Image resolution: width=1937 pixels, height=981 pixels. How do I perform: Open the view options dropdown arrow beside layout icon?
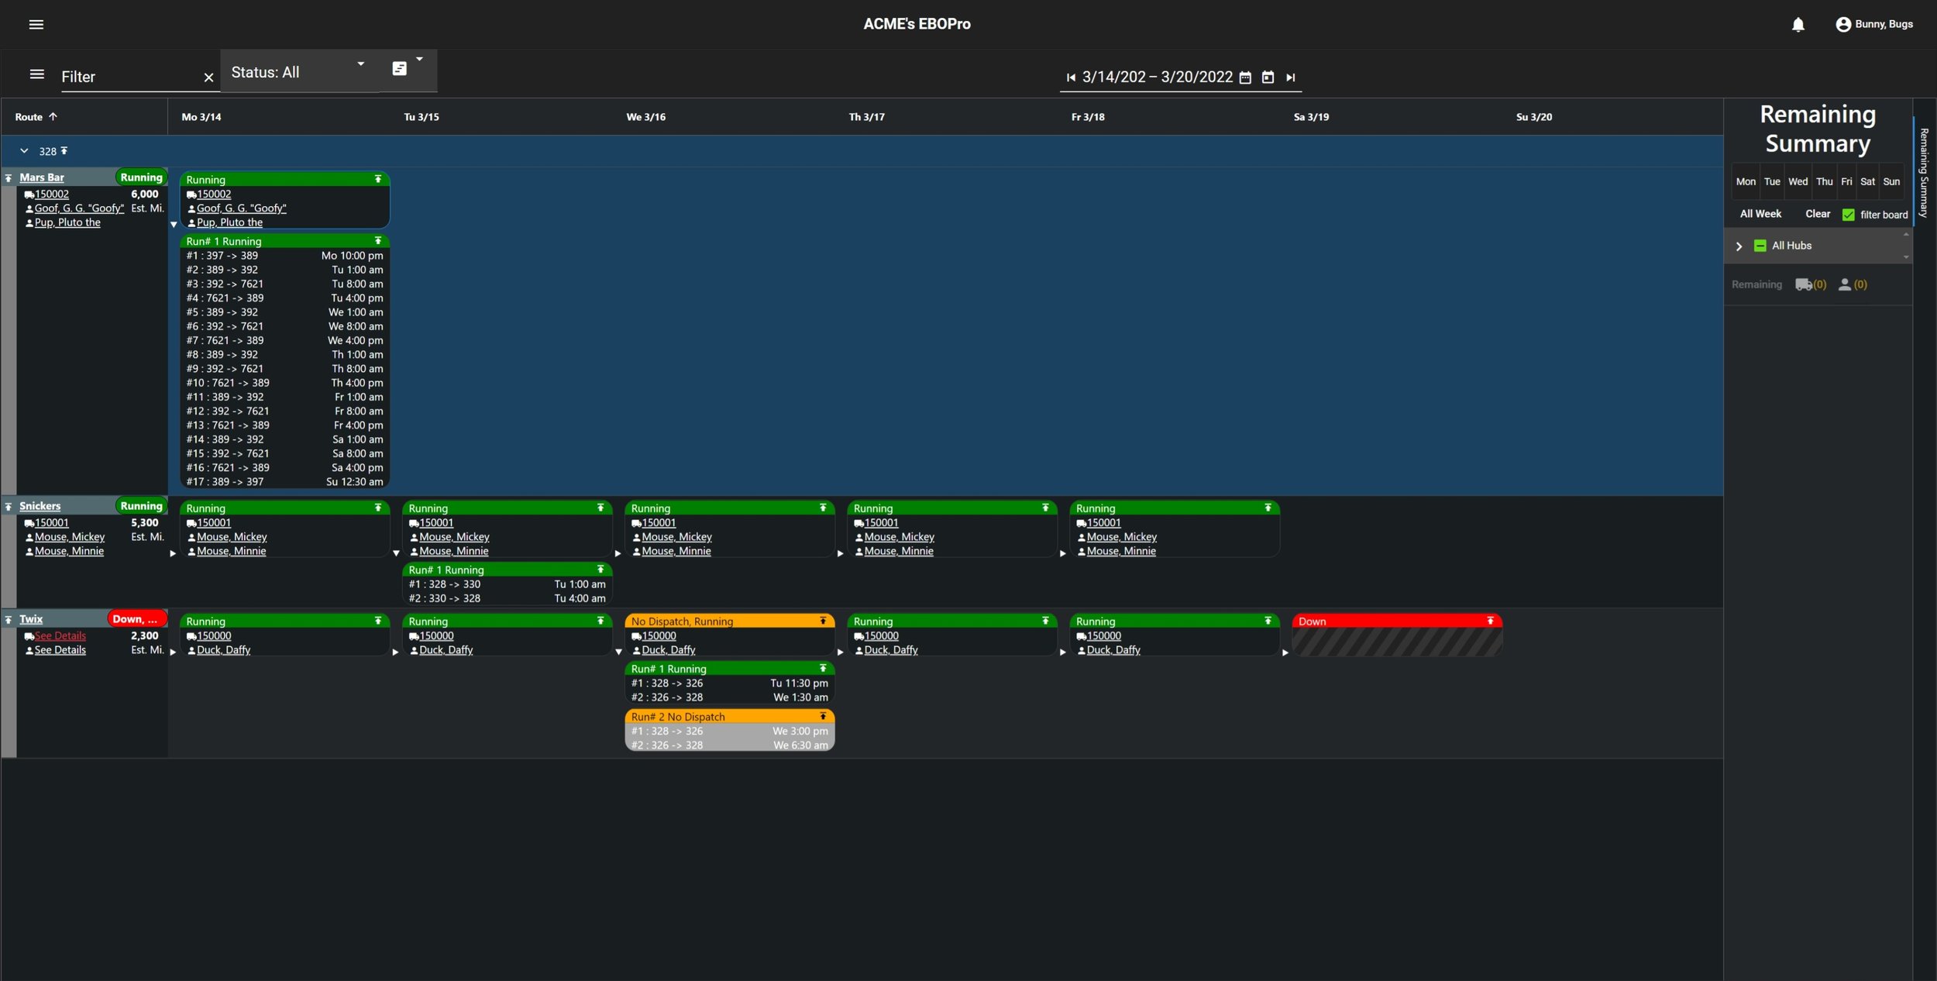click(419, 59)
